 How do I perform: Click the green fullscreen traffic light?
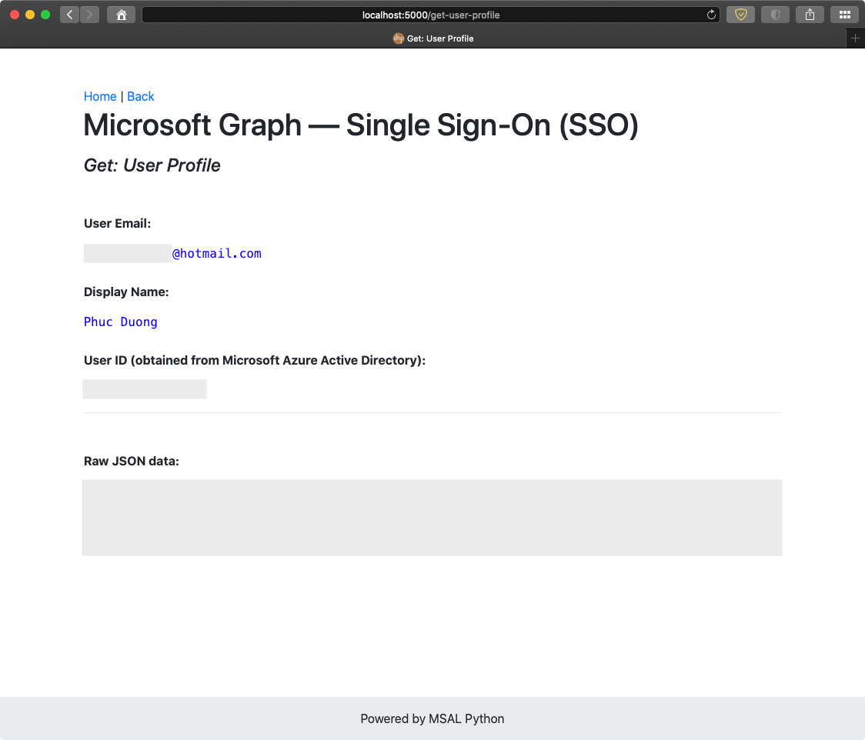pos(45,14)
